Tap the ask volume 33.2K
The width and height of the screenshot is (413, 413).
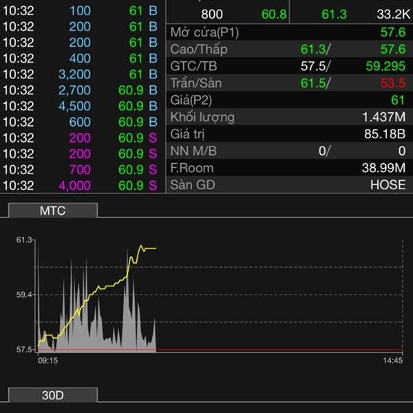(x=394, y=14)
